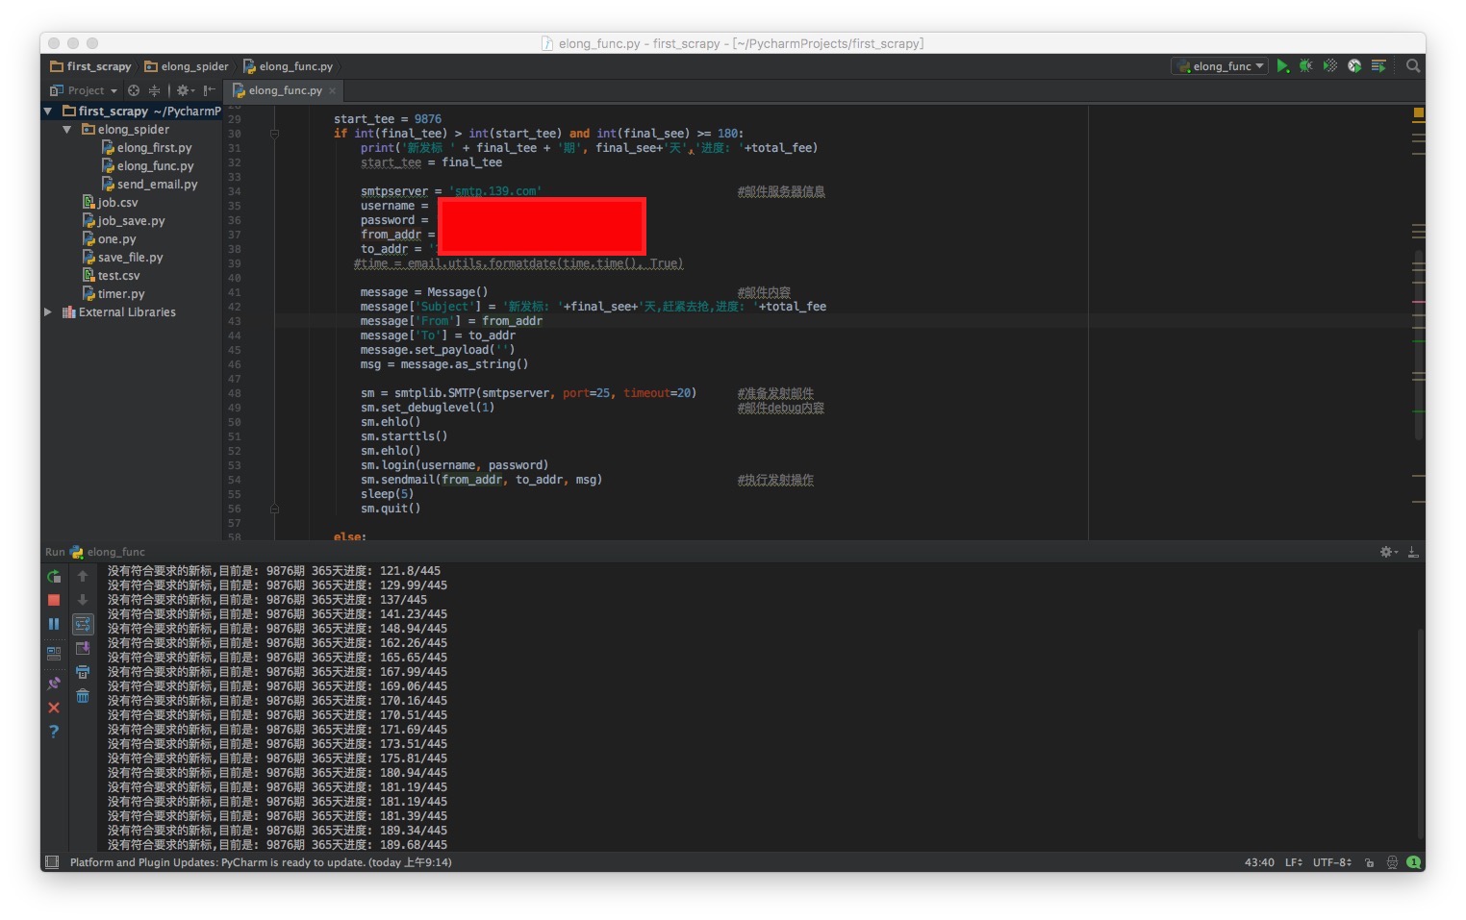Click first_scrapy breadcrumb in navigation bar
This screenshot has width=1466, height=920.
click(x=90, y=66)
